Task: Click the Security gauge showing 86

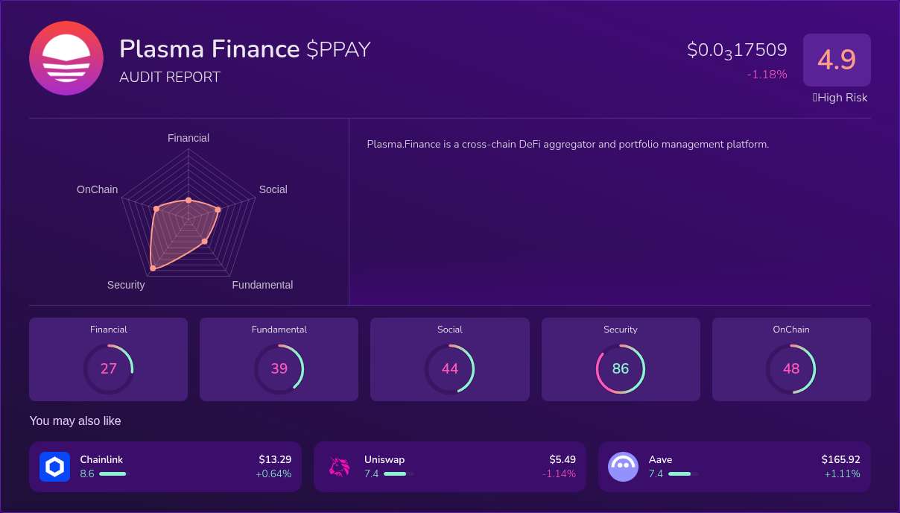Action: click(x=621, y=368)
